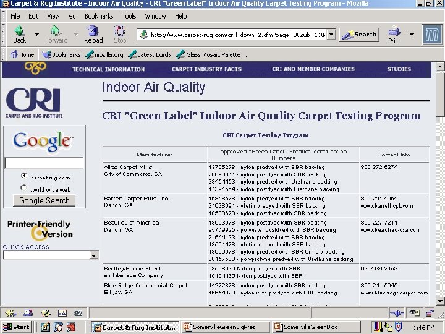Screen dimensions: 445x334
Task: Open the Bookmarks folder in personal toolbar
Action: tap(61, 54)
